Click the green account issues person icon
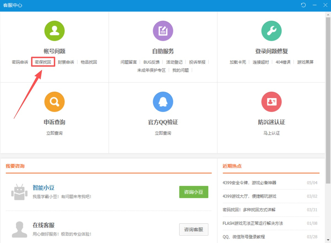The width and height of the screenshot is (331, 243). click(54, 31)
